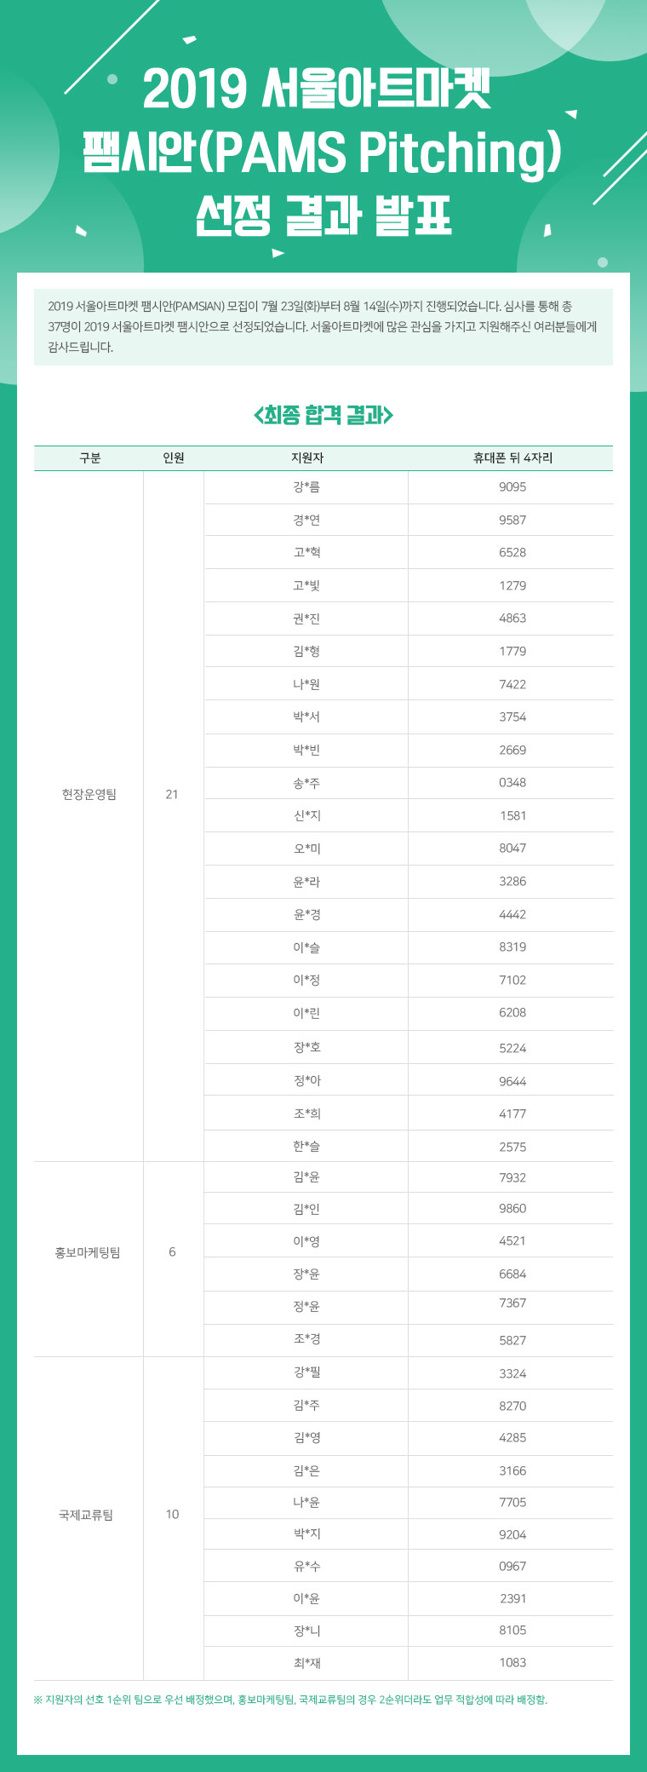Click phone digits 5827

[x=512, y=1340]
